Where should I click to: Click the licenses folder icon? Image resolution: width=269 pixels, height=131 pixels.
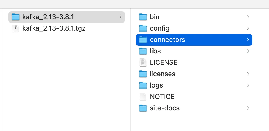[x=143, y=74]
